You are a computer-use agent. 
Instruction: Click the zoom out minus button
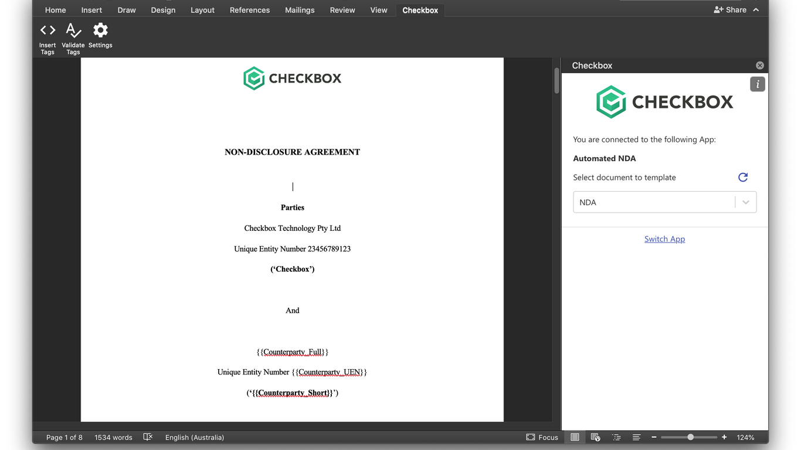point(654,437)
